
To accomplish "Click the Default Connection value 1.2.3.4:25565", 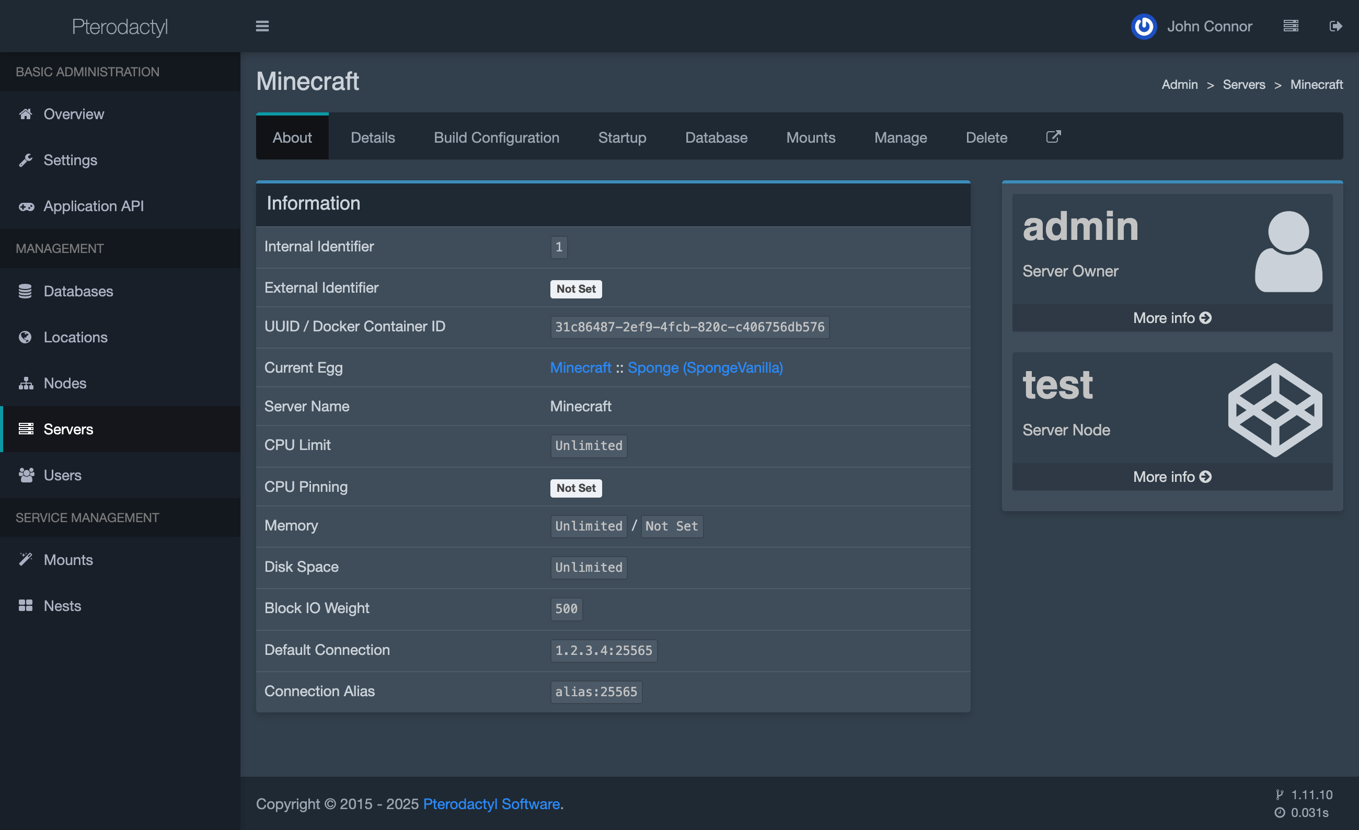I will pyautogui.click(x=603, y=650).
